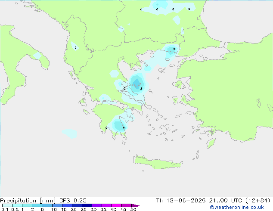Select the '0' value label inside Albania

(x=75, y=48)
